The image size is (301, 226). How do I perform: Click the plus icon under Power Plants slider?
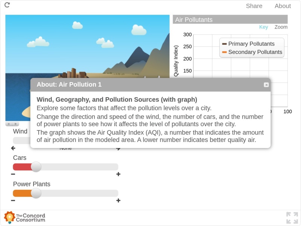point(118,200)
